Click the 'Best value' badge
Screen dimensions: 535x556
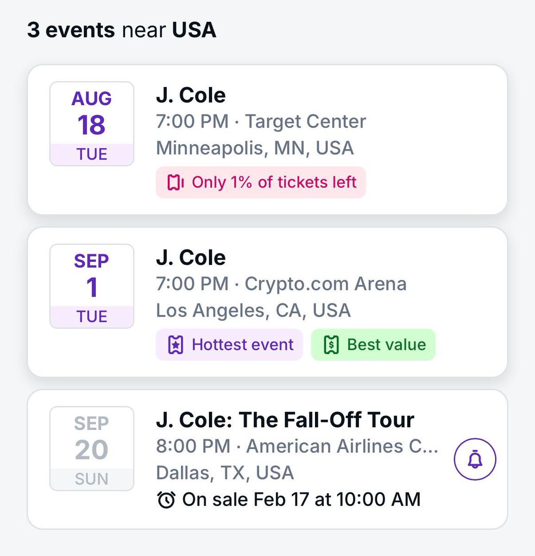tap(373, 345)
